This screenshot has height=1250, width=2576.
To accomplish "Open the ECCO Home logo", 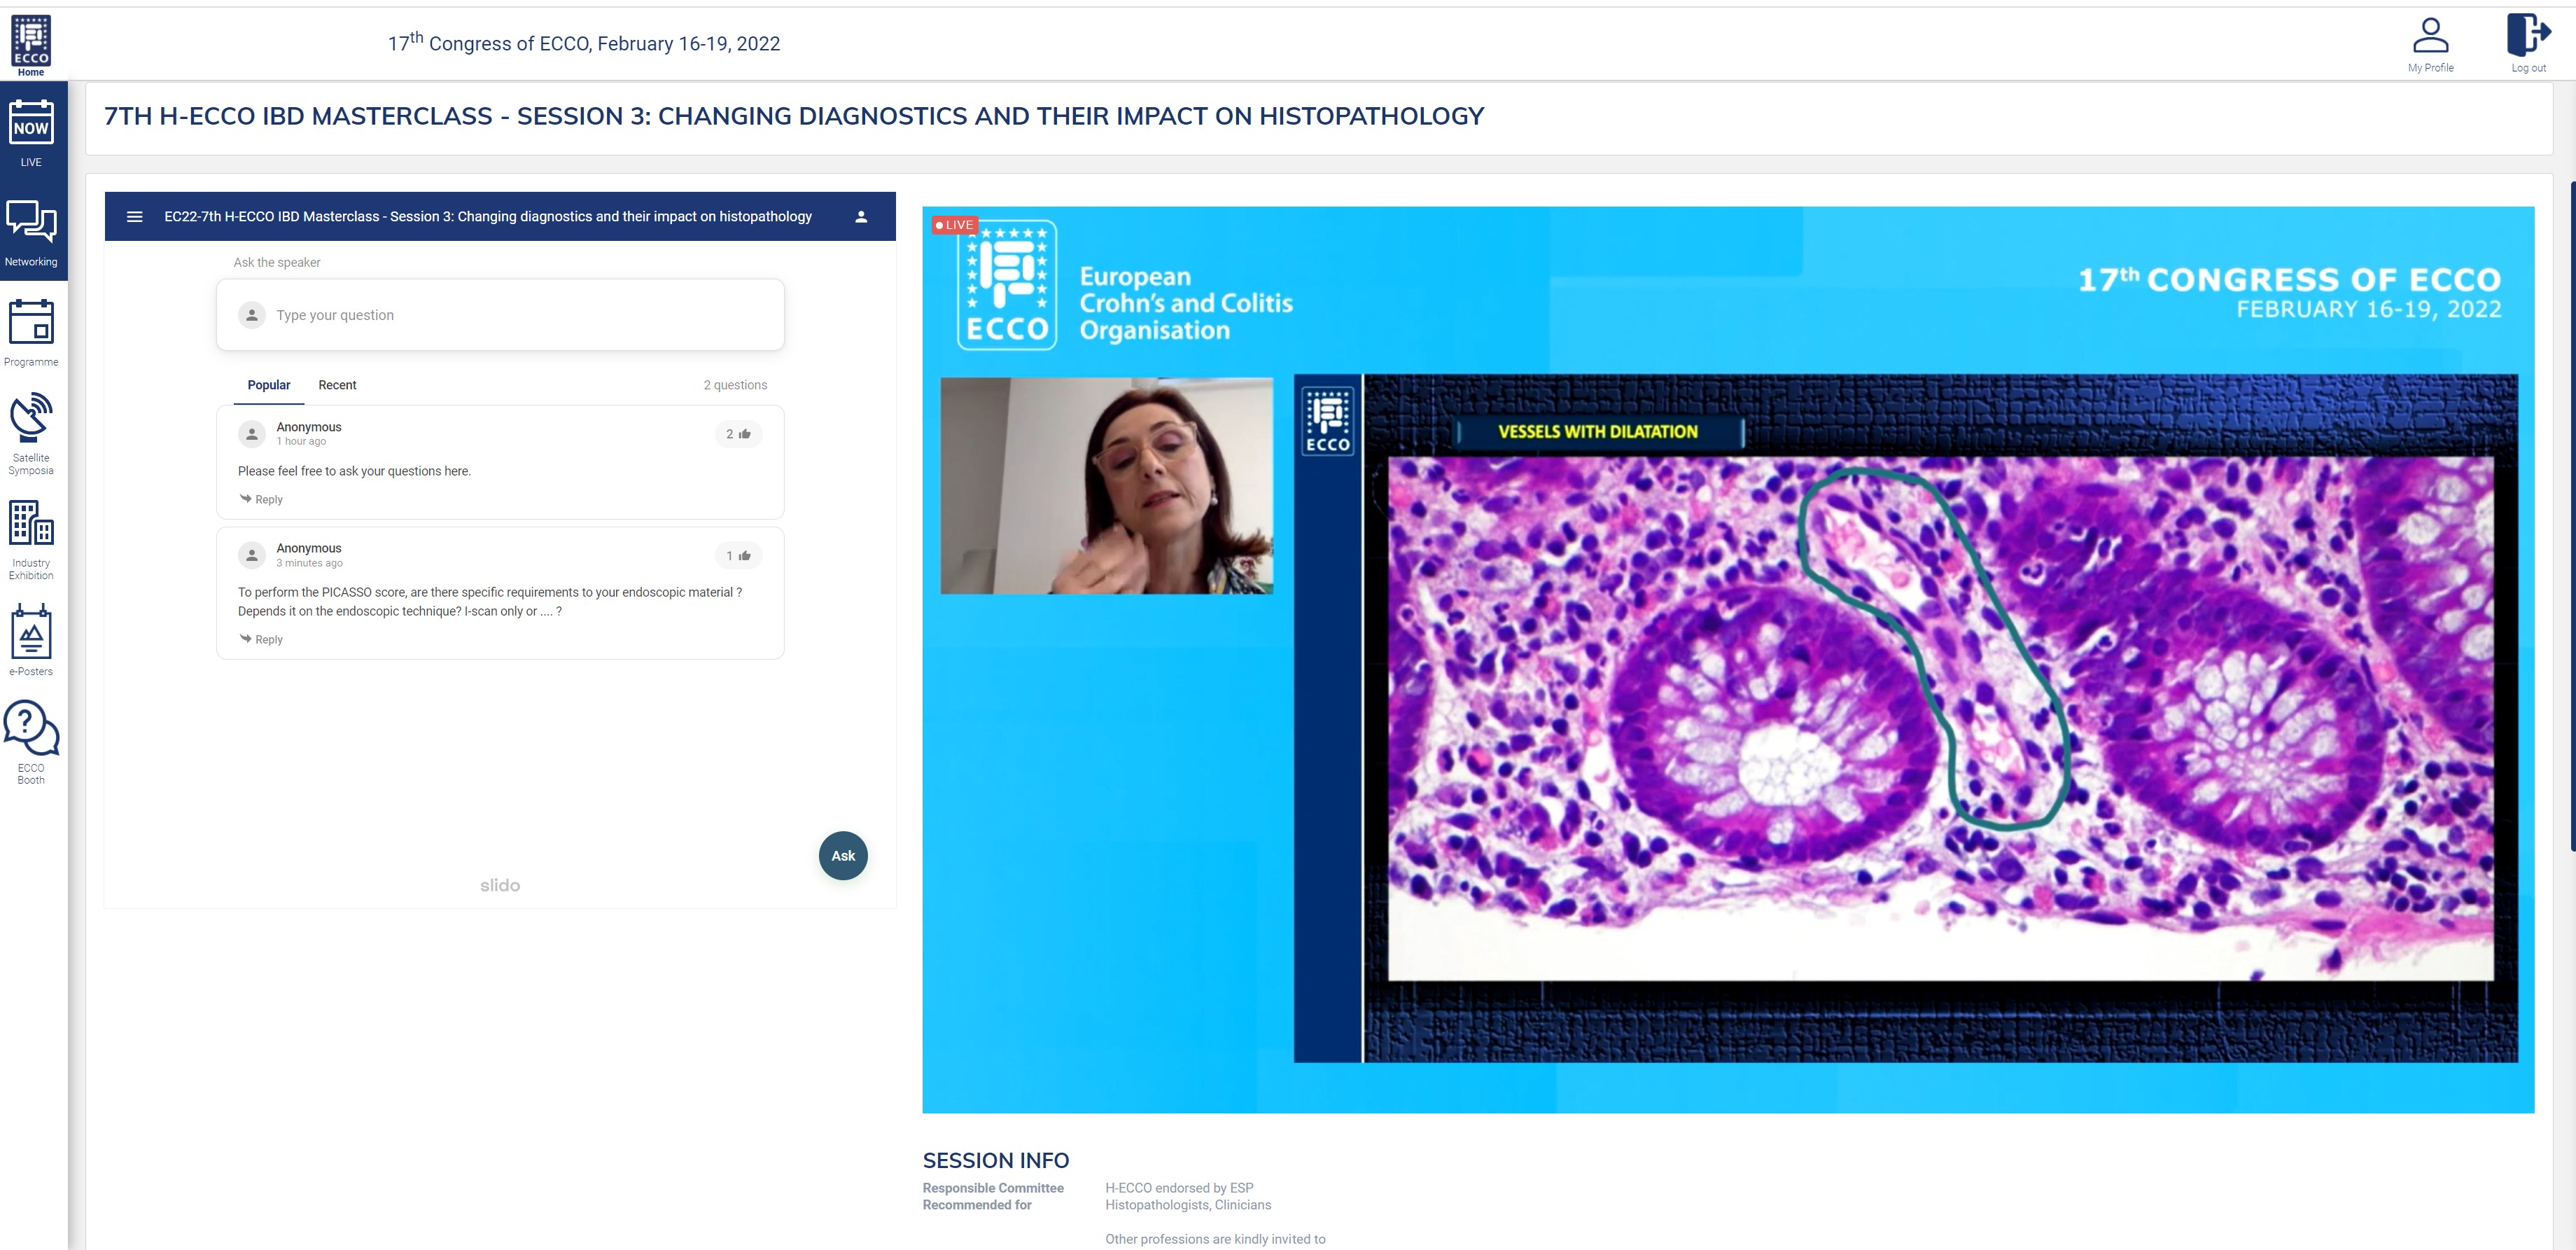I will coord(31,45).
